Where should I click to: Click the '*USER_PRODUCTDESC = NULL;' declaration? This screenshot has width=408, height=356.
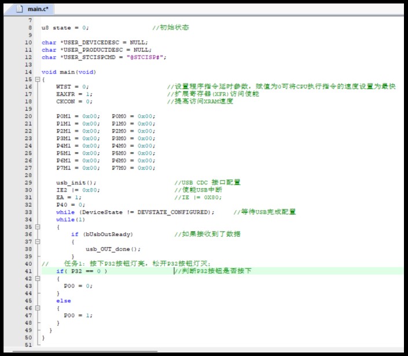(106, 50)
